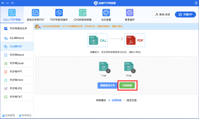Open the 更多操作 gear icon

(x=130, y=13)
